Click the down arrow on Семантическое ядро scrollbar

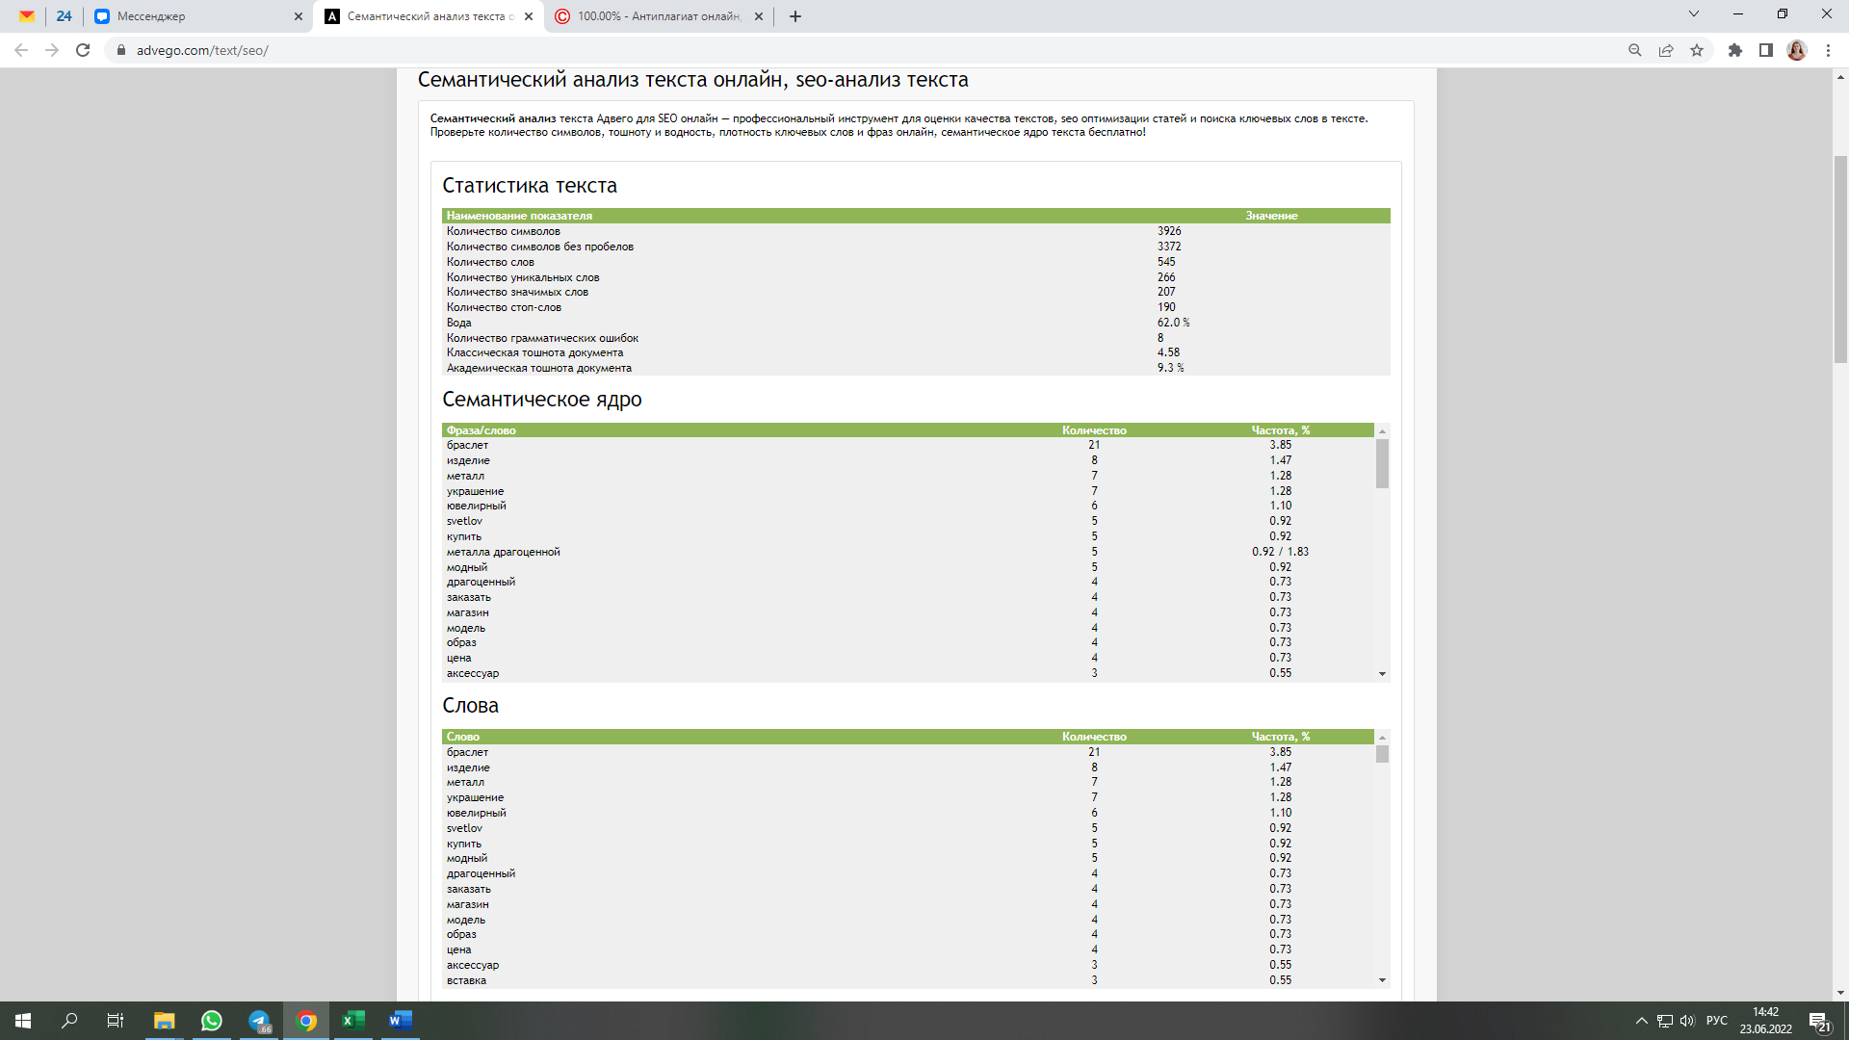(1383, 673)
